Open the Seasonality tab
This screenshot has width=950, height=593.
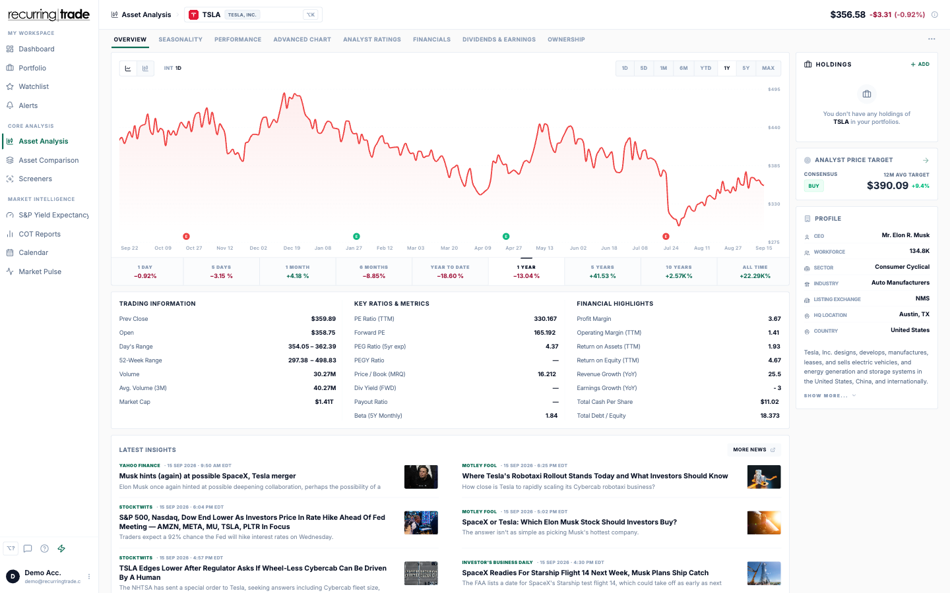[180, 40]
